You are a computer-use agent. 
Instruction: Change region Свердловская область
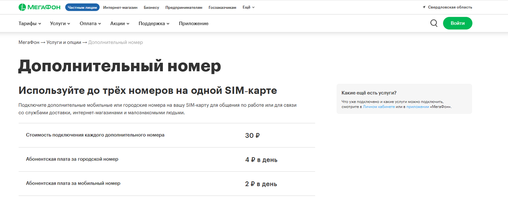pos(450,7)
